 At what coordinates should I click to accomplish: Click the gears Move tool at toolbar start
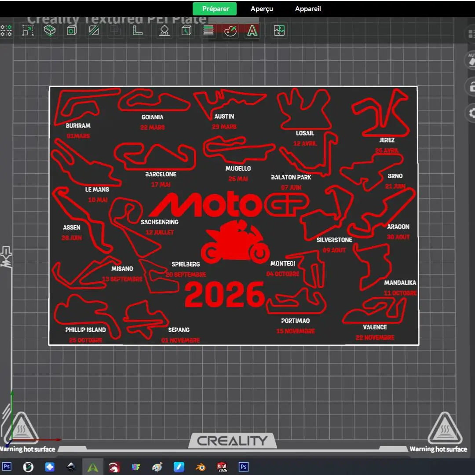(6, 31)
